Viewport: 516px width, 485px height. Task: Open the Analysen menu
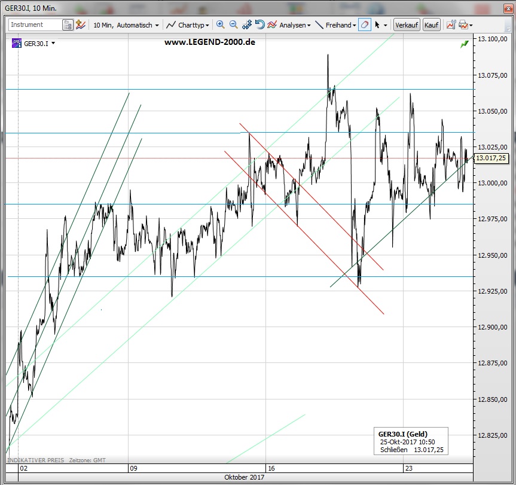pos(295,25)
